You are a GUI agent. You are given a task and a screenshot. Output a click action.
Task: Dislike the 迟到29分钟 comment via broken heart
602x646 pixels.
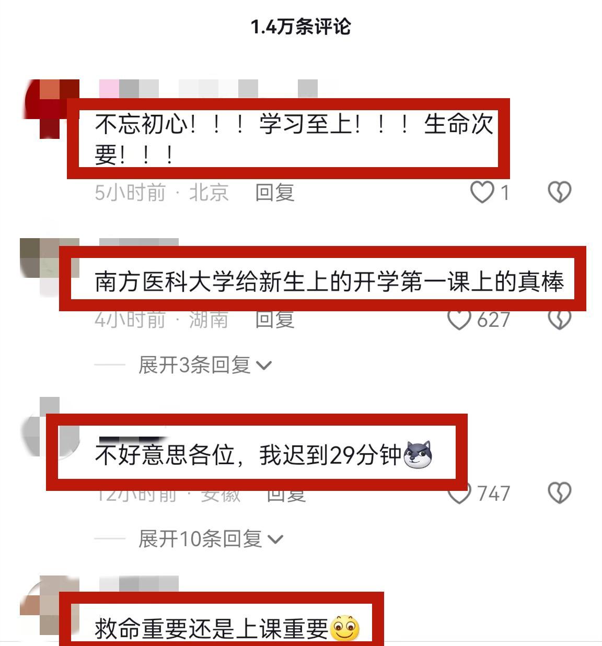559,492
